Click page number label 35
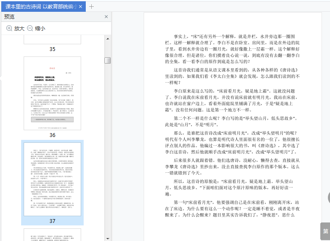Screen dimensions: 330x241 [52, 49]
